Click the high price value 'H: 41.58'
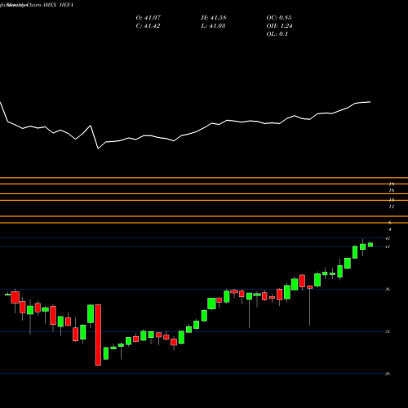This screenshot has width=408, height=408. (214, 18)
